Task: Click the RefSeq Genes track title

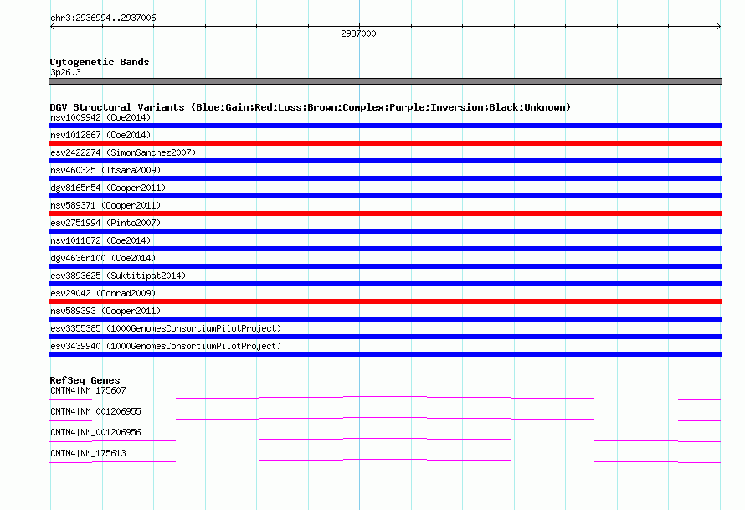Action: (x=85, y=380)
